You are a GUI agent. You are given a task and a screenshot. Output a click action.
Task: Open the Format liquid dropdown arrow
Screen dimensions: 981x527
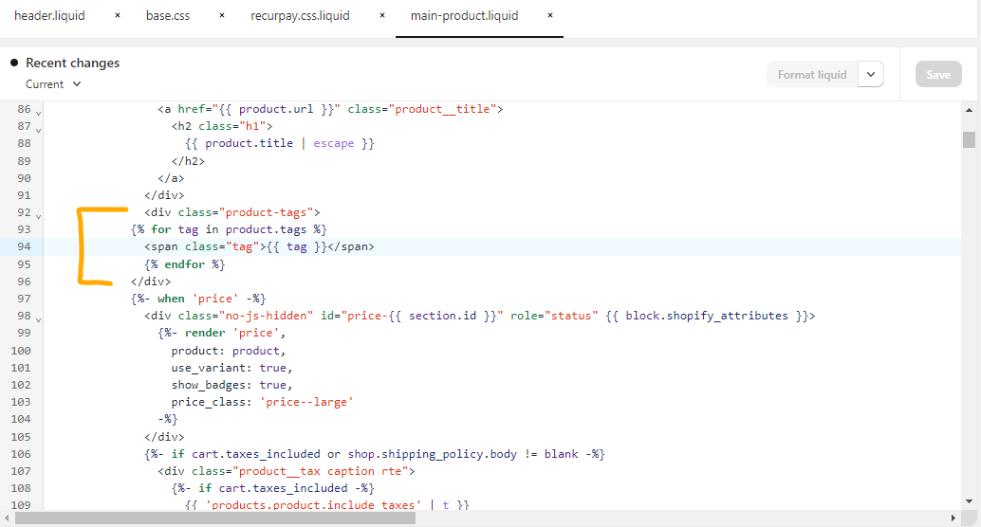pos(871,74)
